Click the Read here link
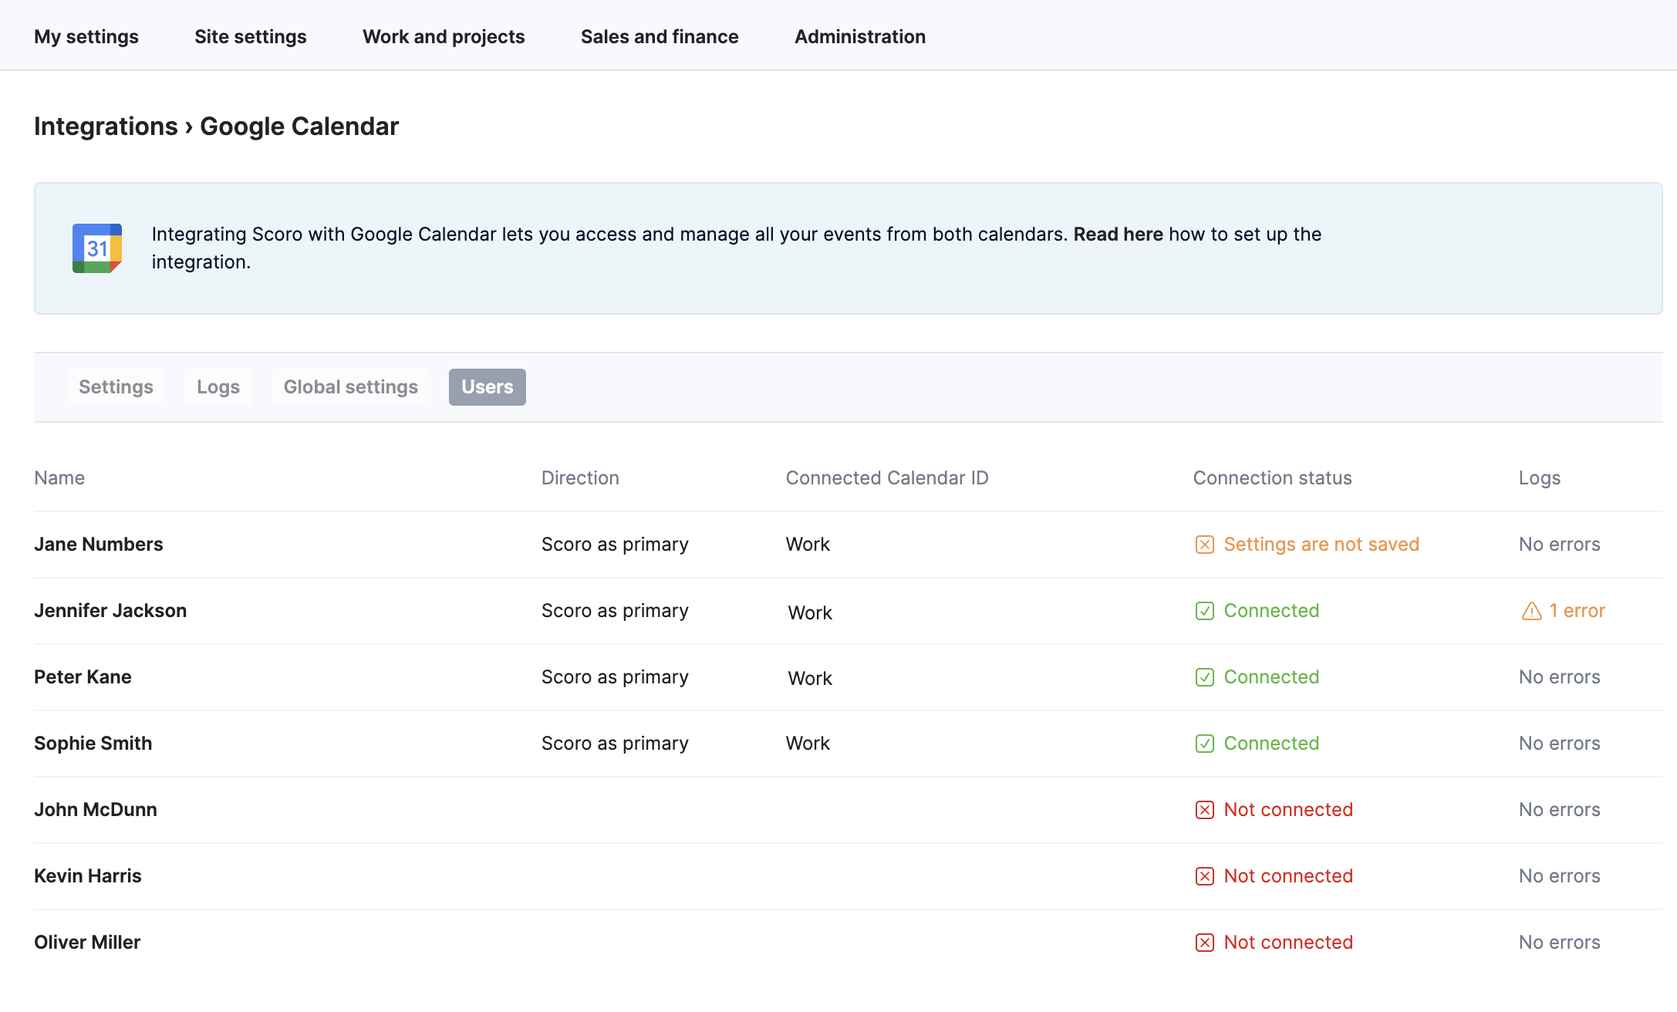Viewport: 1677px width, 1012px height. click(x=1118, y=234)
